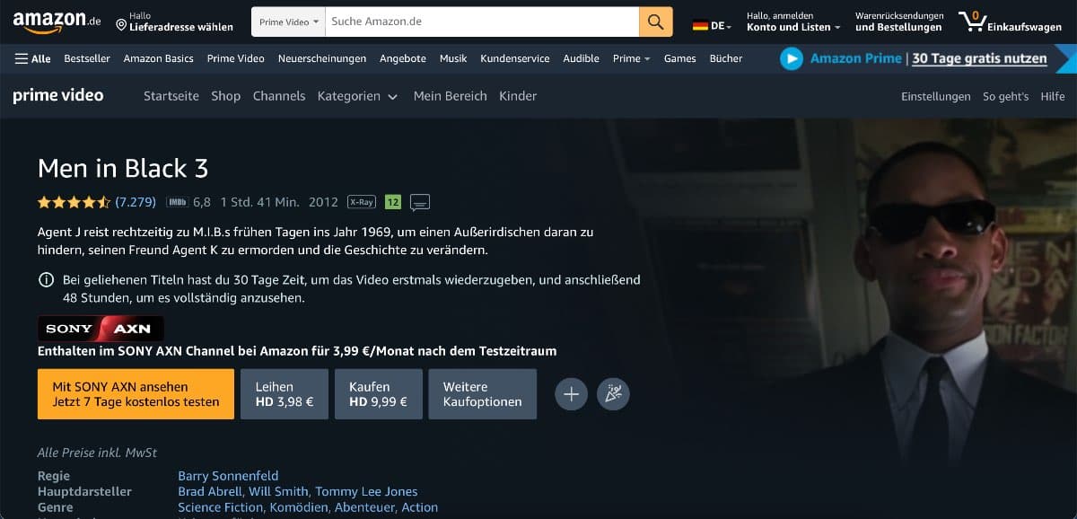Viewport: 1077px width, 519px height.
Task: Open the Prime nav dropdown
Action: [632, 58]
